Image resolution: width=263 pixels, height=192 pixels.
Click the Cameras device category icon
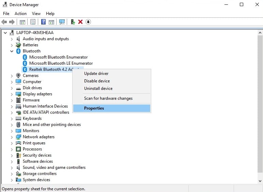[18, 76]
